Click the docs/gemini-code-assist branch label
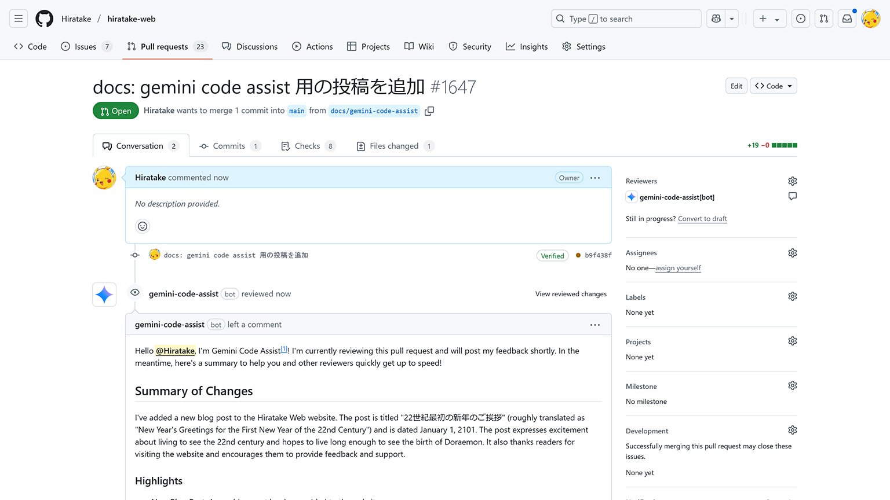The height and width of the screenshot is (500, 890). pyautogui.click(x=374, y=111)
